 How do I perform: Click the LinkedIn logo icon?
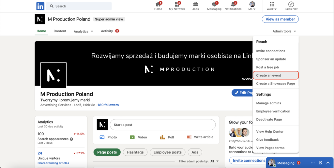pos(40,6)
